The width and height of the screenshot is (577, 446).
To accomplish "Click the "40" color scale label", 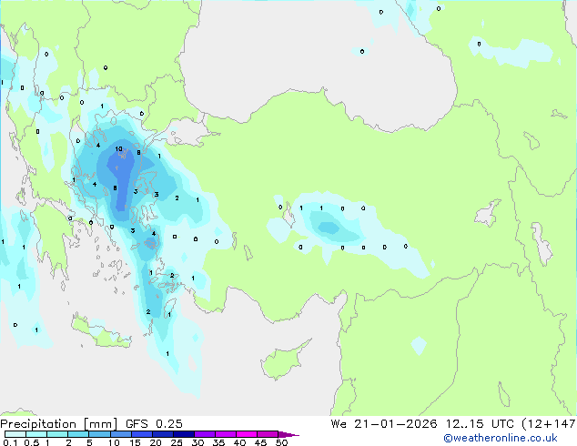I will [x=240, y=442].
